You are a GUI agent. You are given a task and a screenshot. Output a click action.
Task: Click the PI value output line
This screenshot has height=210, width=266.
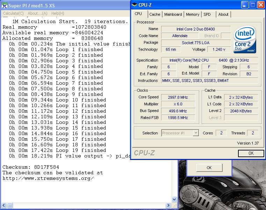(x=70, y=156)
